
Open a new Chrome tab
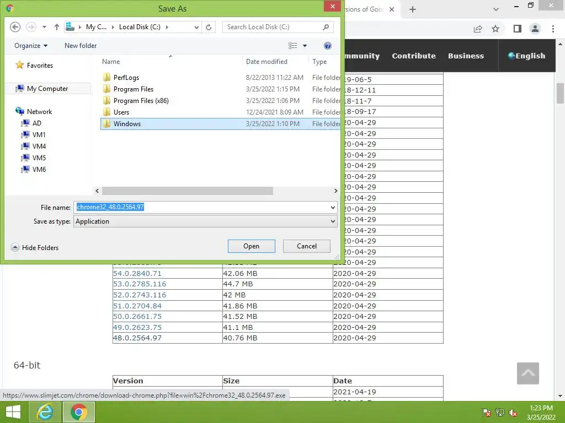[413, 9]
